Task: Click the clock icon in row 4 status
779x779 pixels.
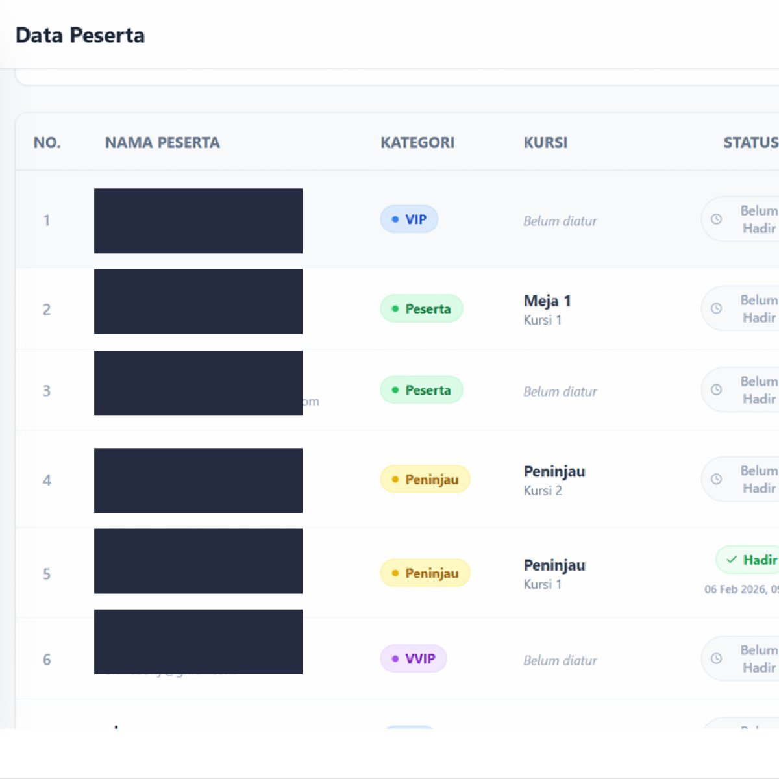Action: click(x=716, y=479)
